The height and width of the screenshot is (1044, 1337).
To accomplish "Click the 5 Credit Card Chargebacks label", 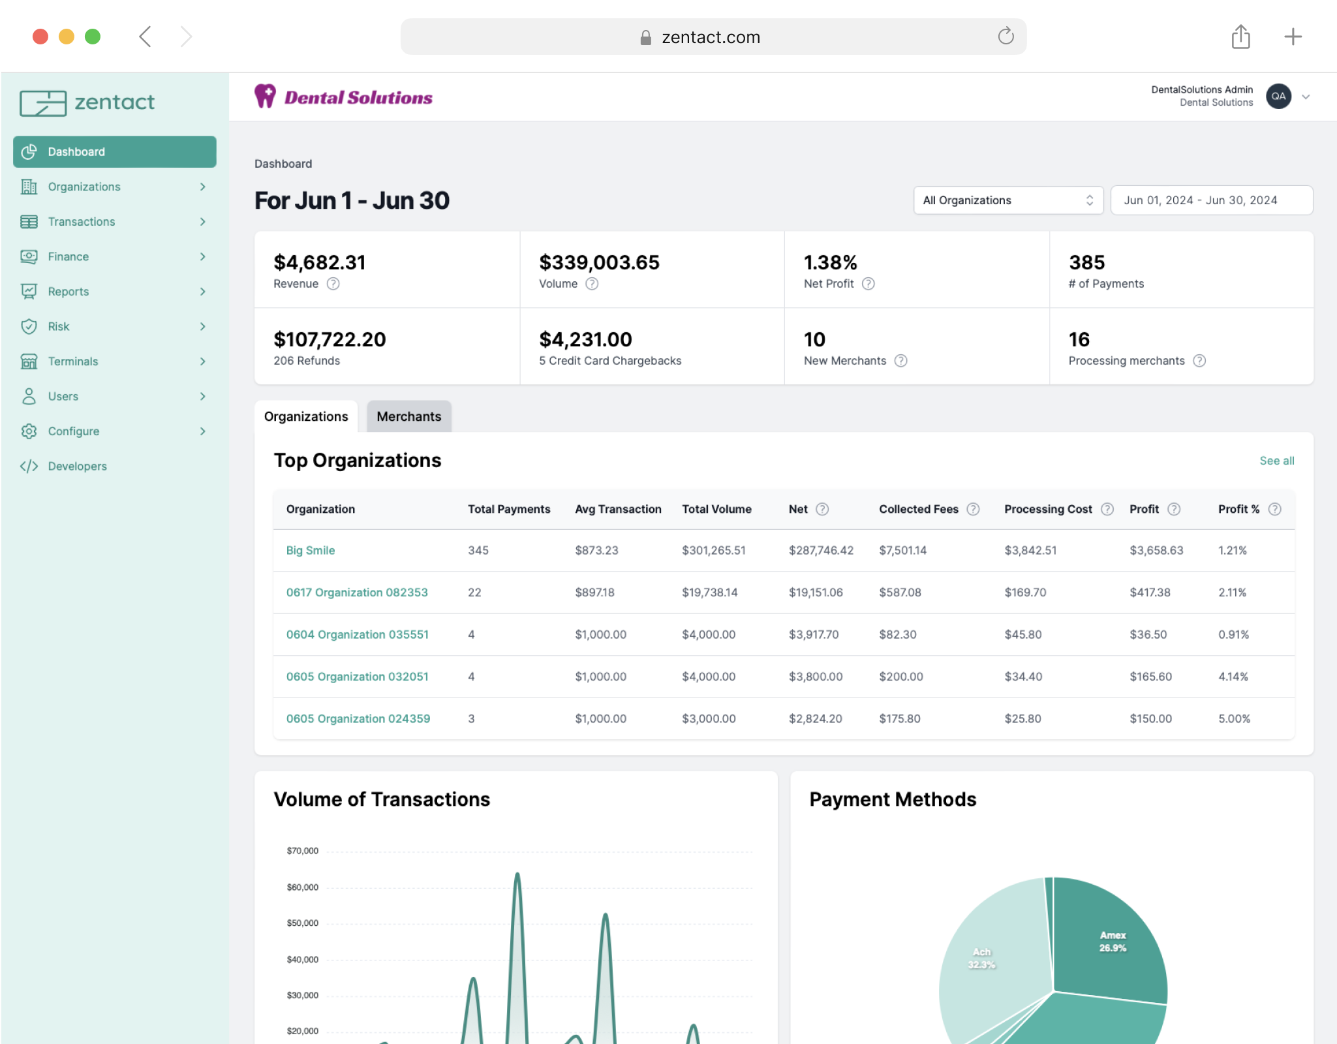I will [x=610, y=361].
